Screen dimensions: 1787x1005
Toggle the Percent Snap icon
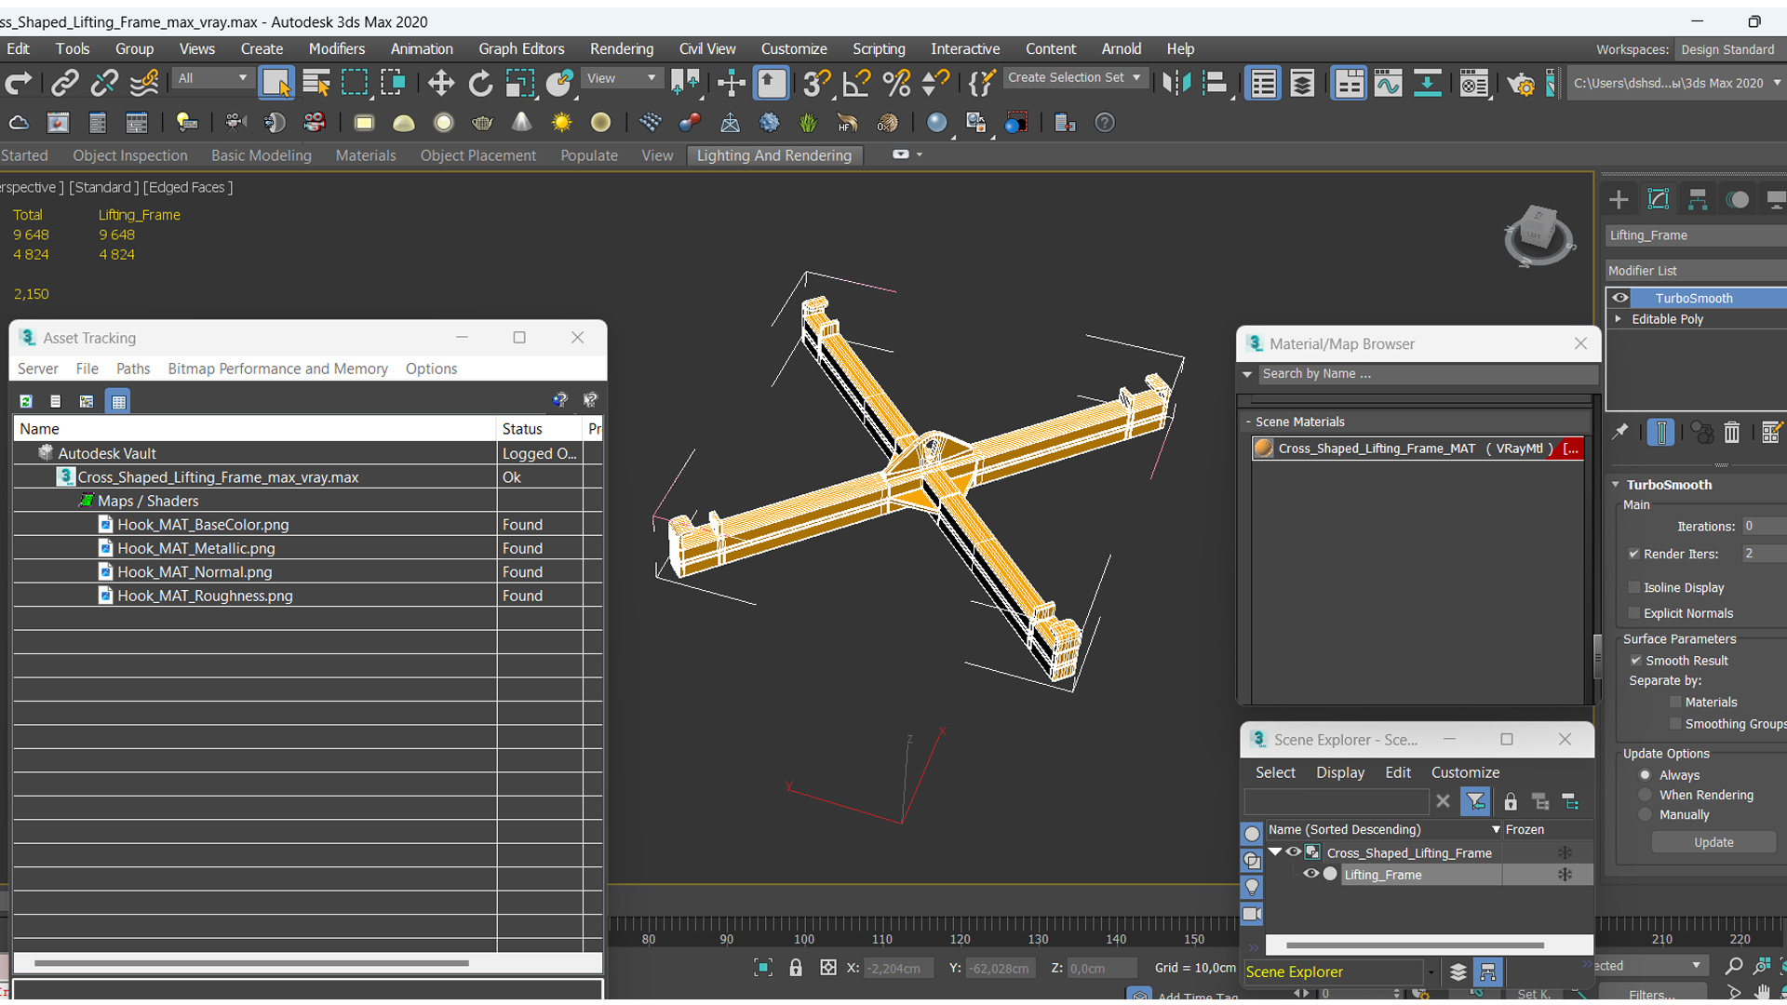tap(895, 84)
